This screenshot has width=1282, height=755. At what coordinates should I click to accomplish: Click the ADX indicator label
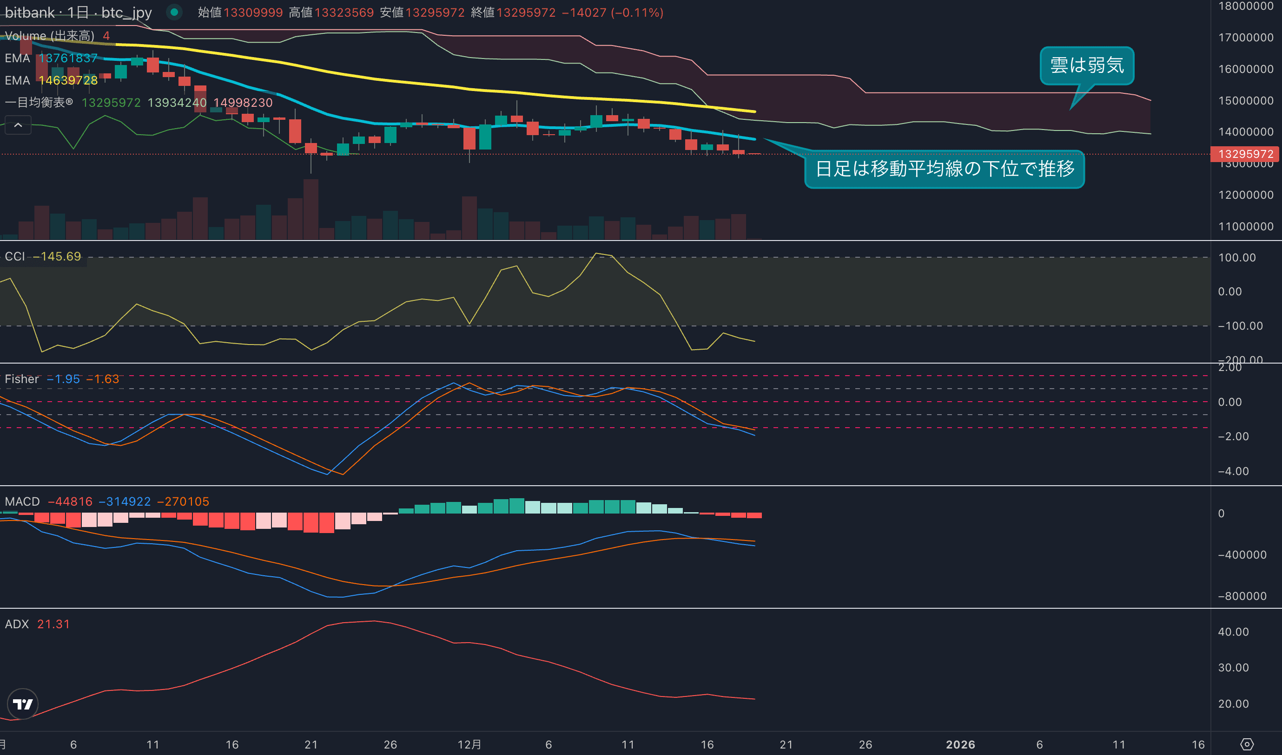click(17, 624)
